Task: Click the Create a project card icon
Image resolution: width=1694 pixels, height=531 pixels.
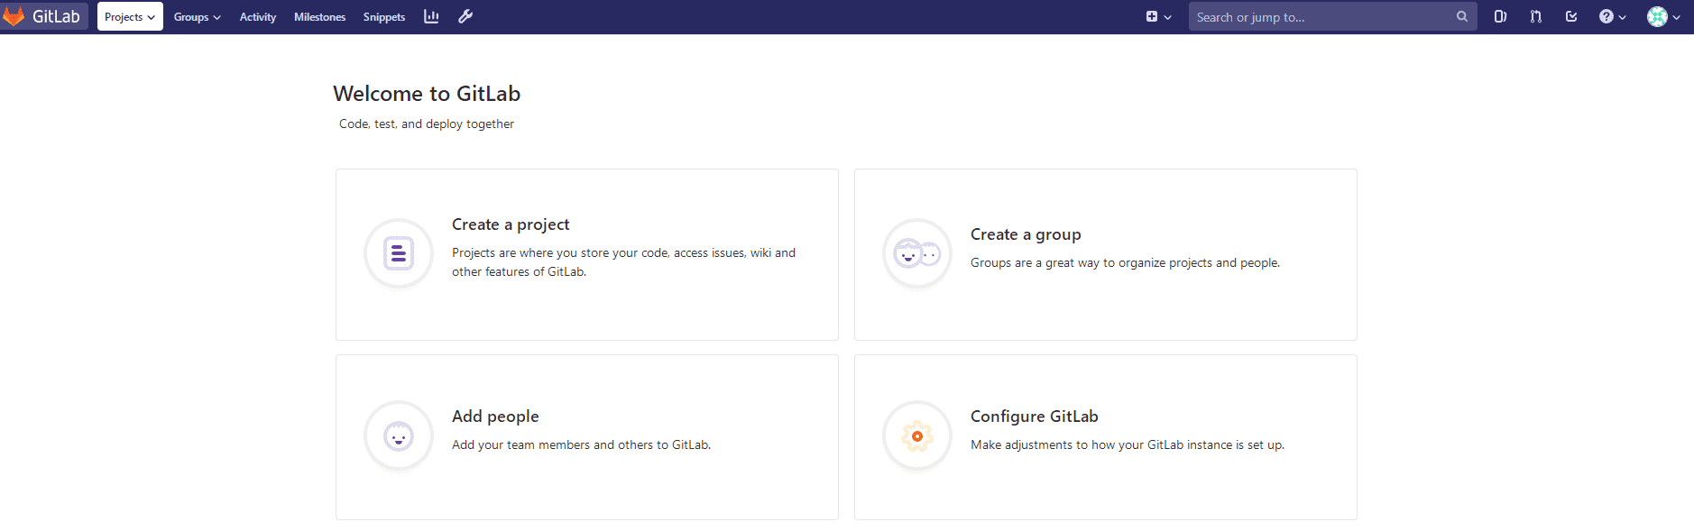Action: point(399,253)
